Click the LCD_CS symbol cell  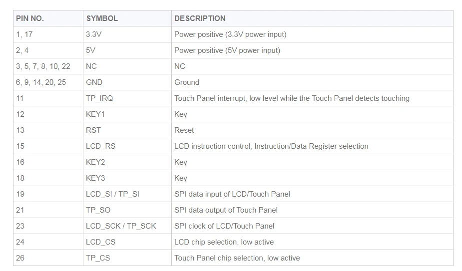click(x=127, y=242)
